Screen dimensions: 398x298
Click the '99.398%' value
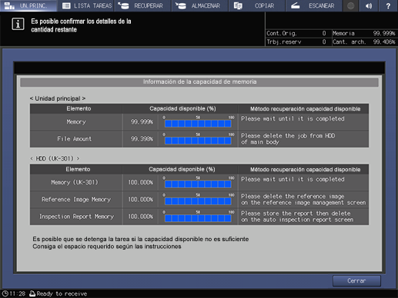tap(142, 139)
